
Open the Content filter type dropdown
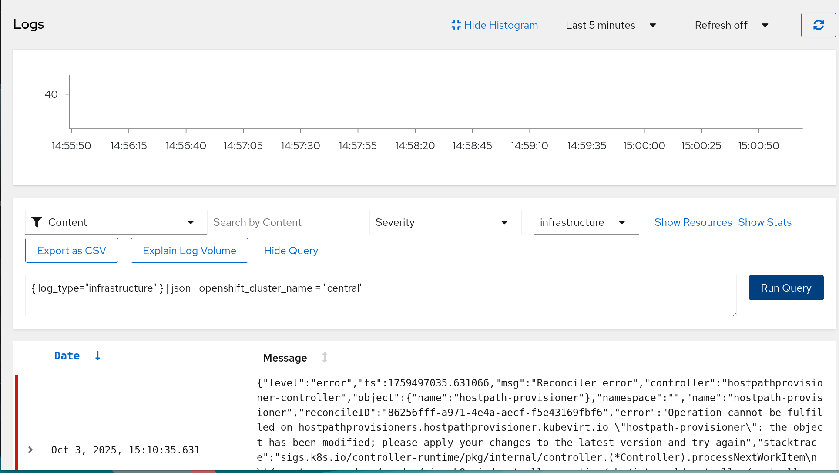coord(116,222)
